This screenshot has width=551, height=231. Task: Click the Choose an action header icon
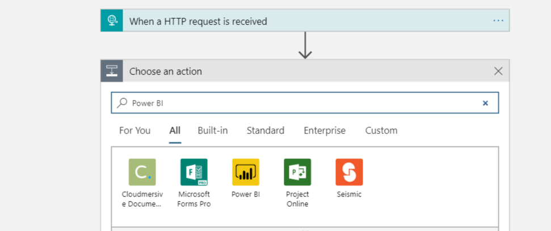(x=112, y=71)
